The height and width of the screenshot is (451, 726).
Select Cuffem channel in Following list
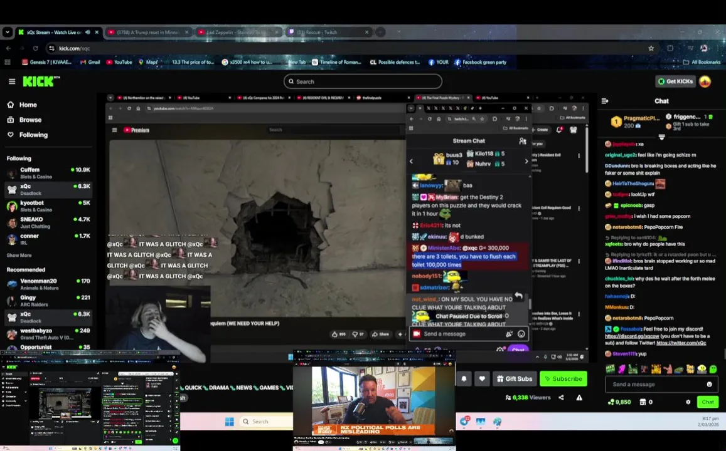pyautogui.click(x=48, y=173)
